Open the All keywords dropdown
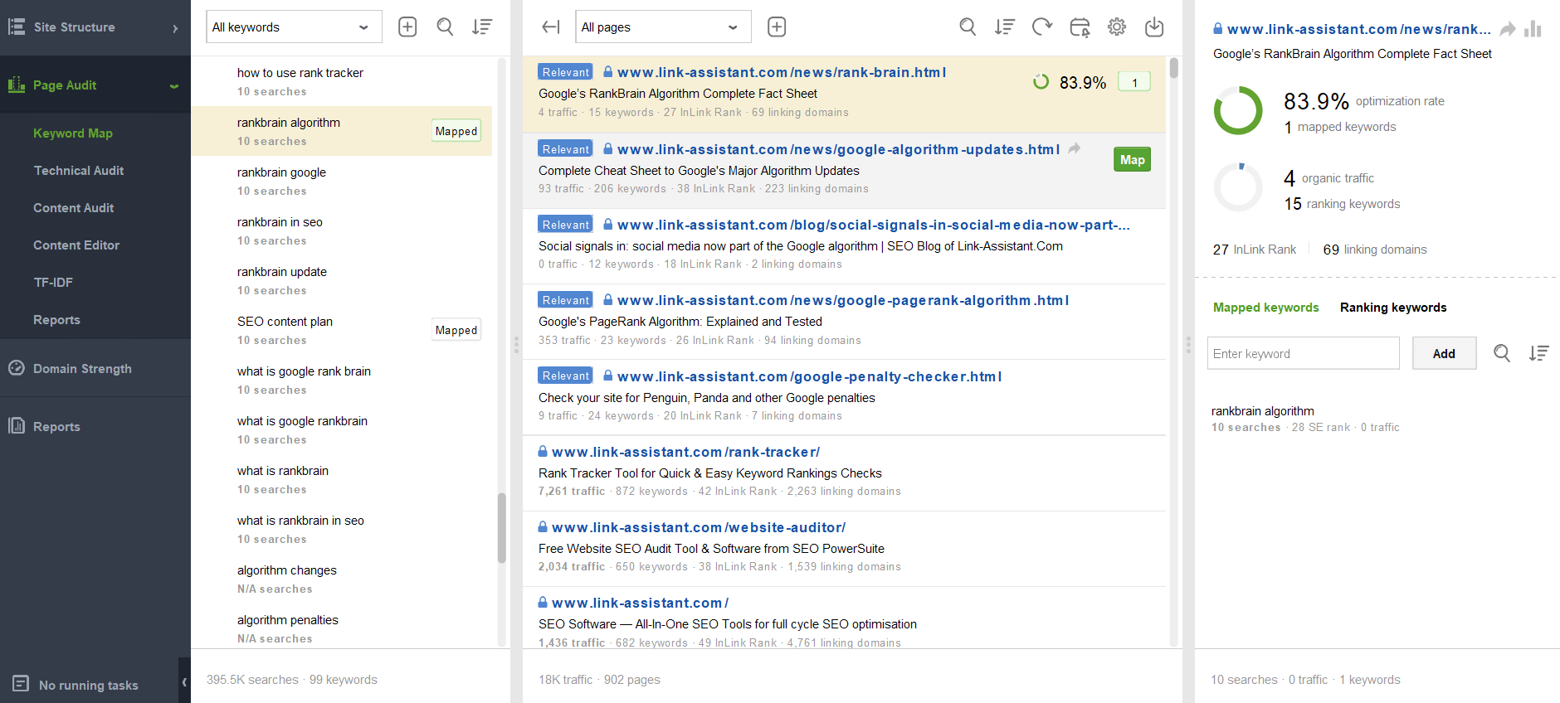Image resolution: width=1560 pixels, height=703 pixels. pyautogui.click(x=294, y=27)
